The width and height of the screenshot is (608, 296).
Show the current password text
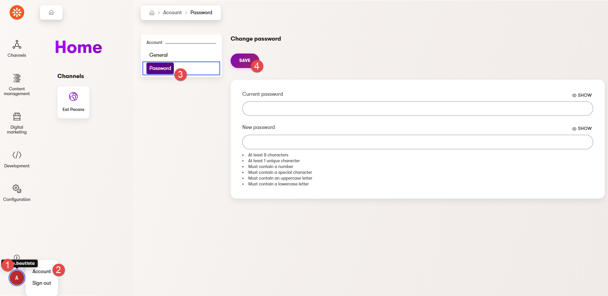pos(582,95)
